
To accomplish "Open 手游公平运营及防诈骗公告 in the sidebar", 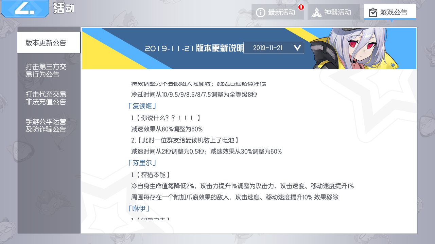I will pos(46,125).
